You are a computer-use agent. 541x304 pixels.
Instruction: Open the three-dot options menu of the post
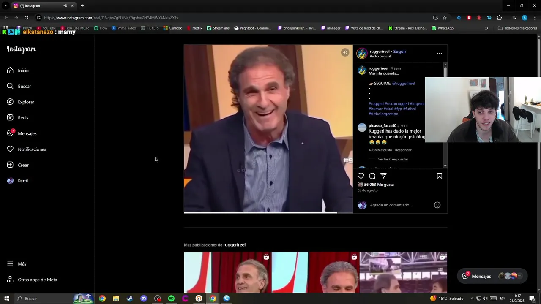coord(440,54)
